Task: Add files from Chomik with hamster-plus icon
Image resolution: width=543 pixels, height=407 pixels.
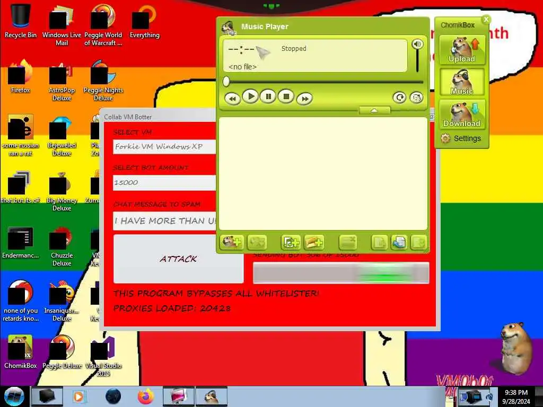Action: point(232,242)
